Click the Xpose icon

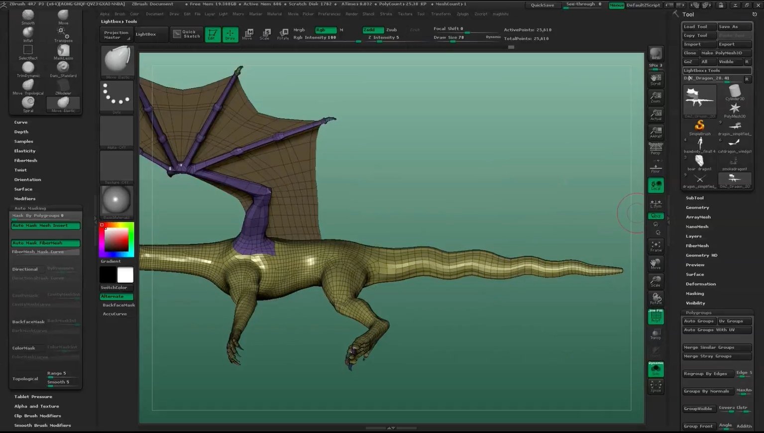(656, 386)
